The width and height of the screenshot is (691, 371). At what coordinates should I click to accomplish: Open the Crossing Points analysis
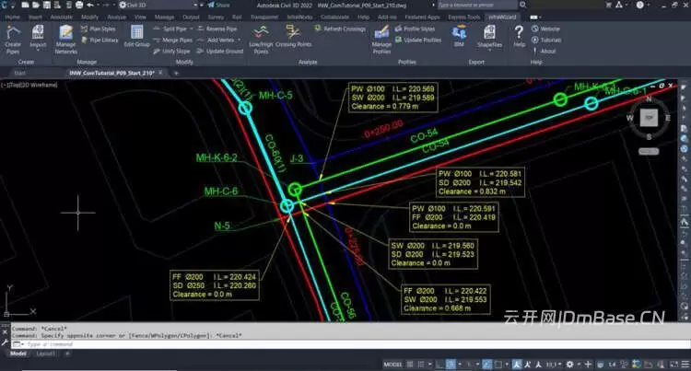(293, 36)
